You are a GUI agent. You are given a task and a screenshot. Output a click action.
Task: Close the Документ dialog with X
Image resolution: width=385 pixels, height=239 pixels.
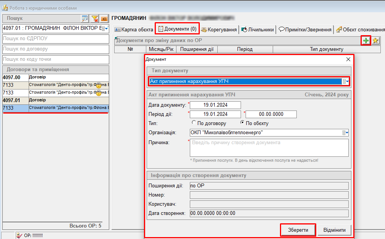click(348, 59)
